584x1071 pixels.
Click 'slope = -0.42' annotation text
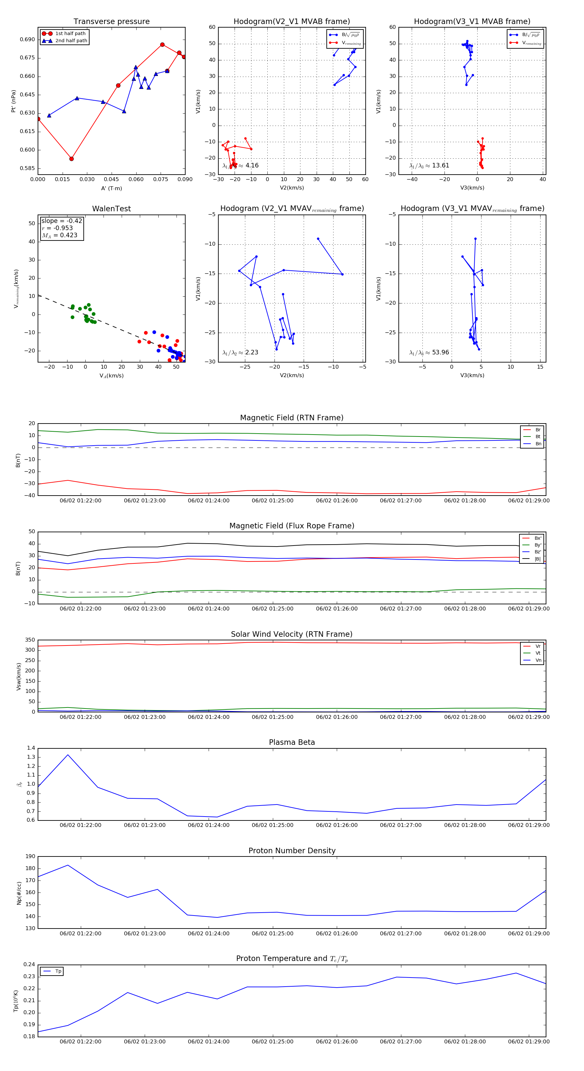click(62, 221)
